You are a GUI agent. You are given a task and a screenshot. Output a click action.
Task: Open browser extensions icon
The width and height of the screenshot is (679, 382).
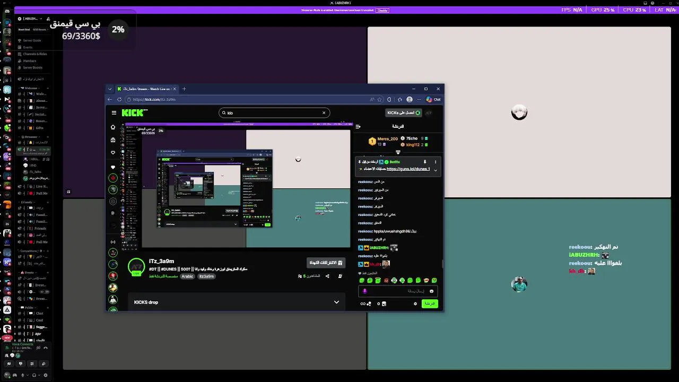pyautogui.click(x=389, y=99)
